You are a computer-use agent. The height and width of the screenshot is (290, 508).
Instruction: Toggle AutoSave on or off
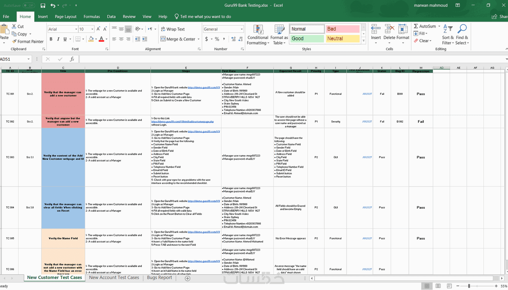coord(29,5)
